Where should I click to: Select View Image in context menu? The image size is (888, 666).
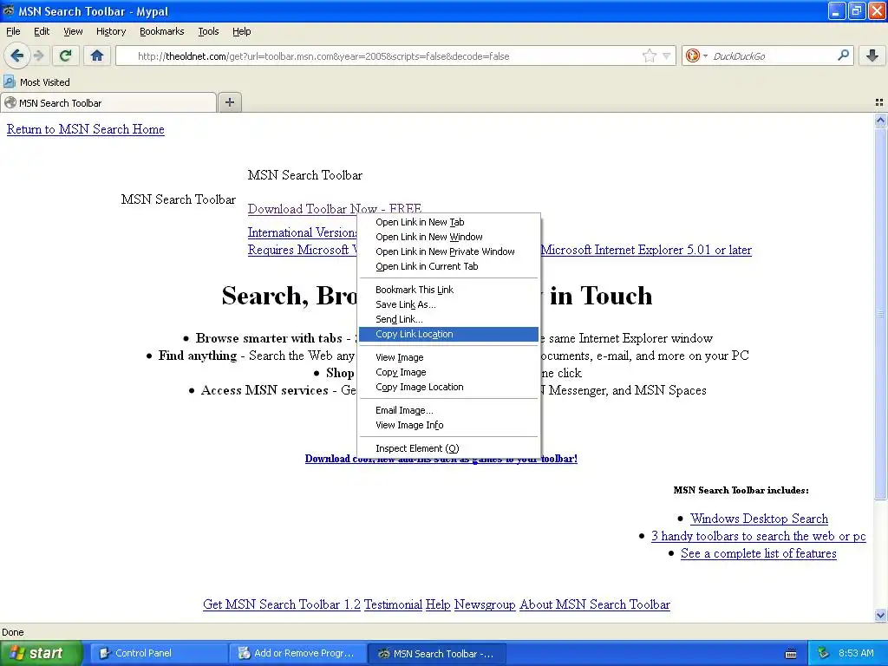(x=448, y=357)
